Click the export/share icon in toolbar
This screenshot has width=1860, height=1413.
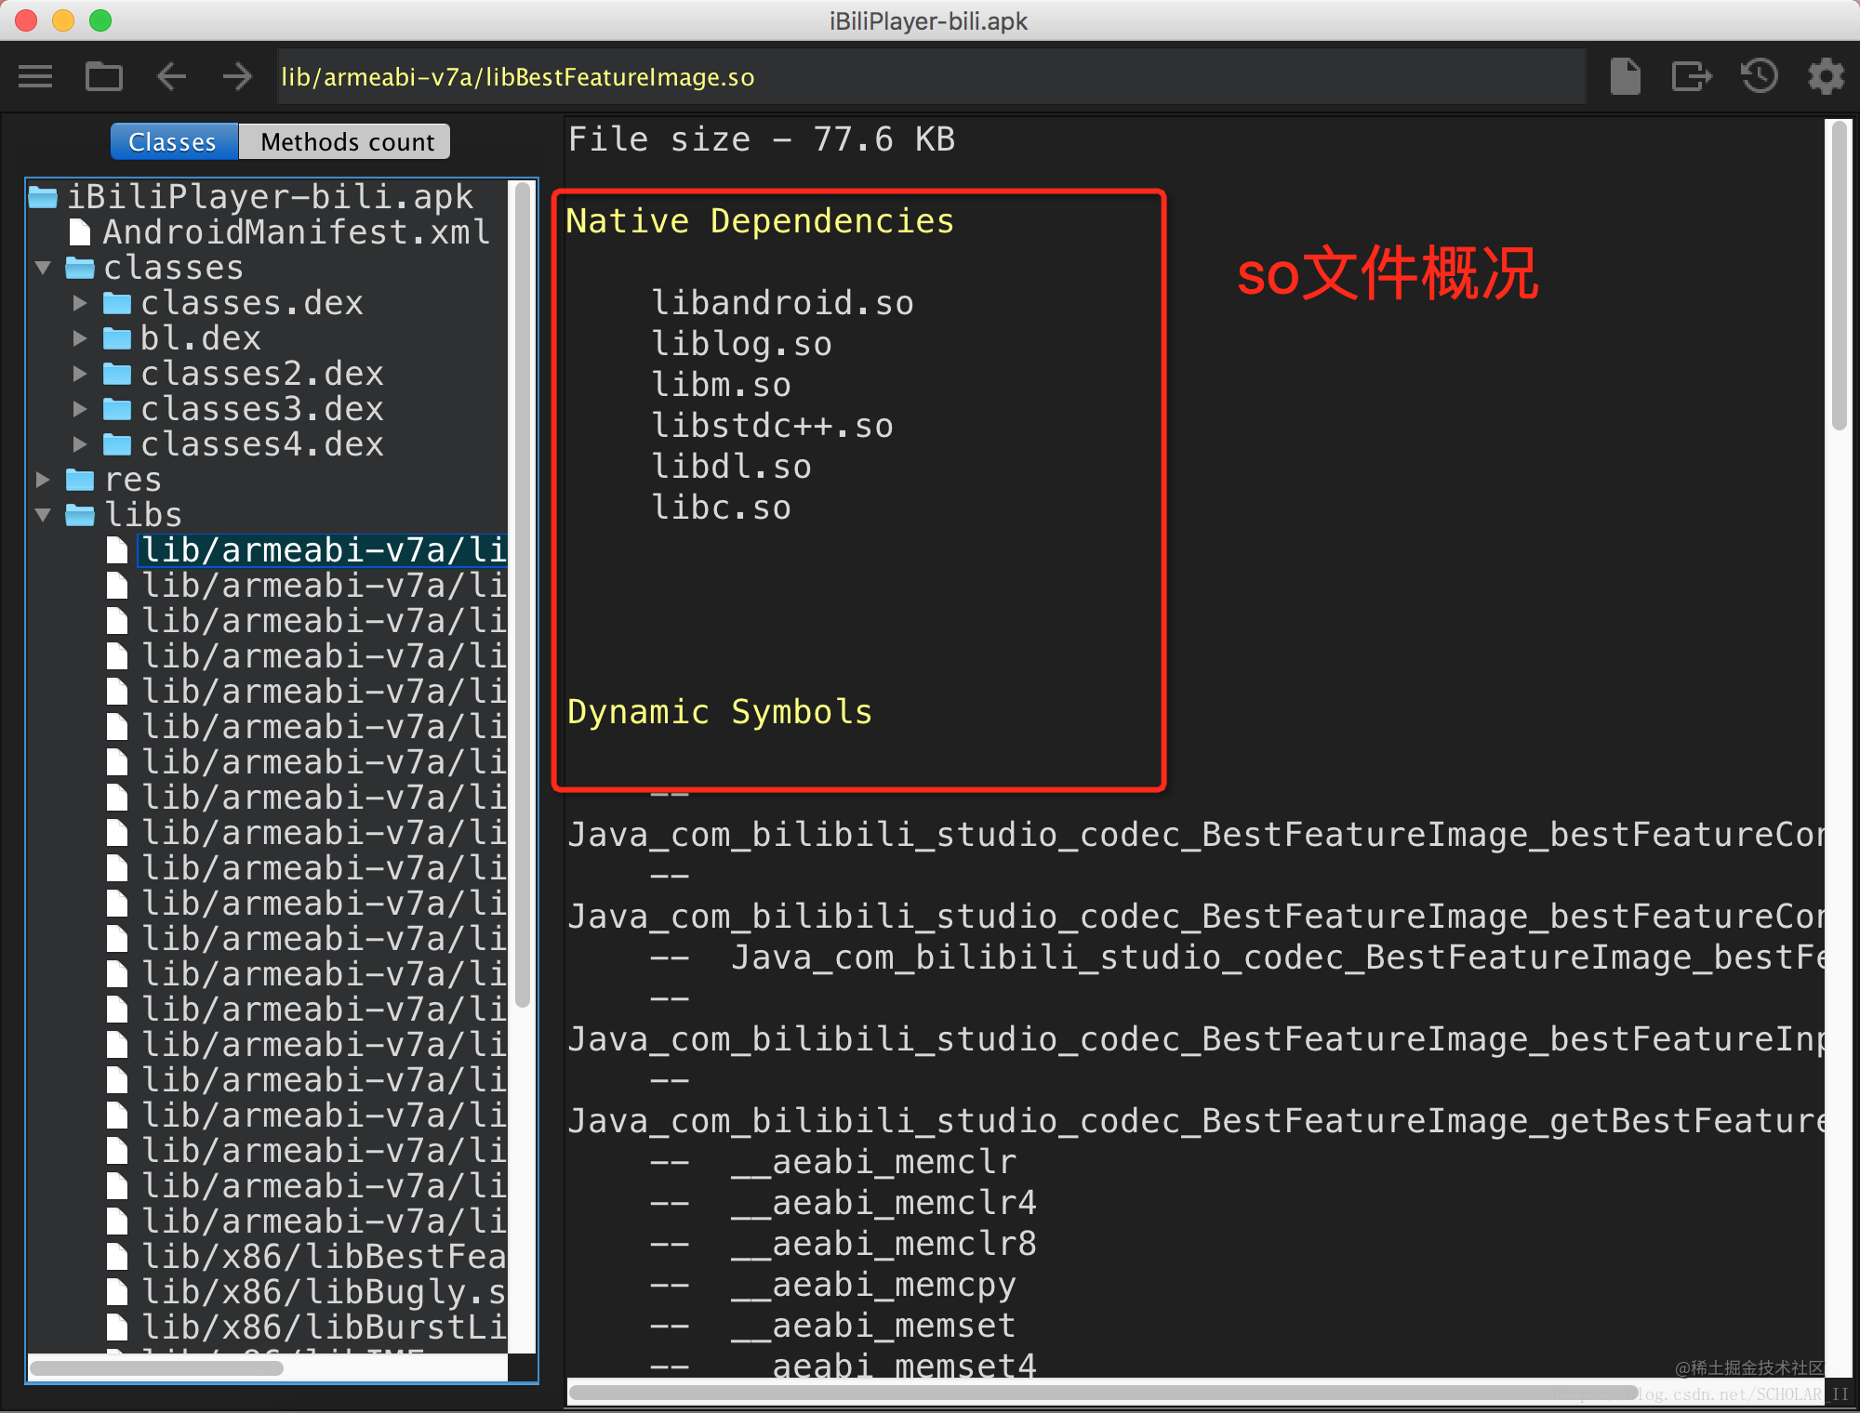point(1693,77)
